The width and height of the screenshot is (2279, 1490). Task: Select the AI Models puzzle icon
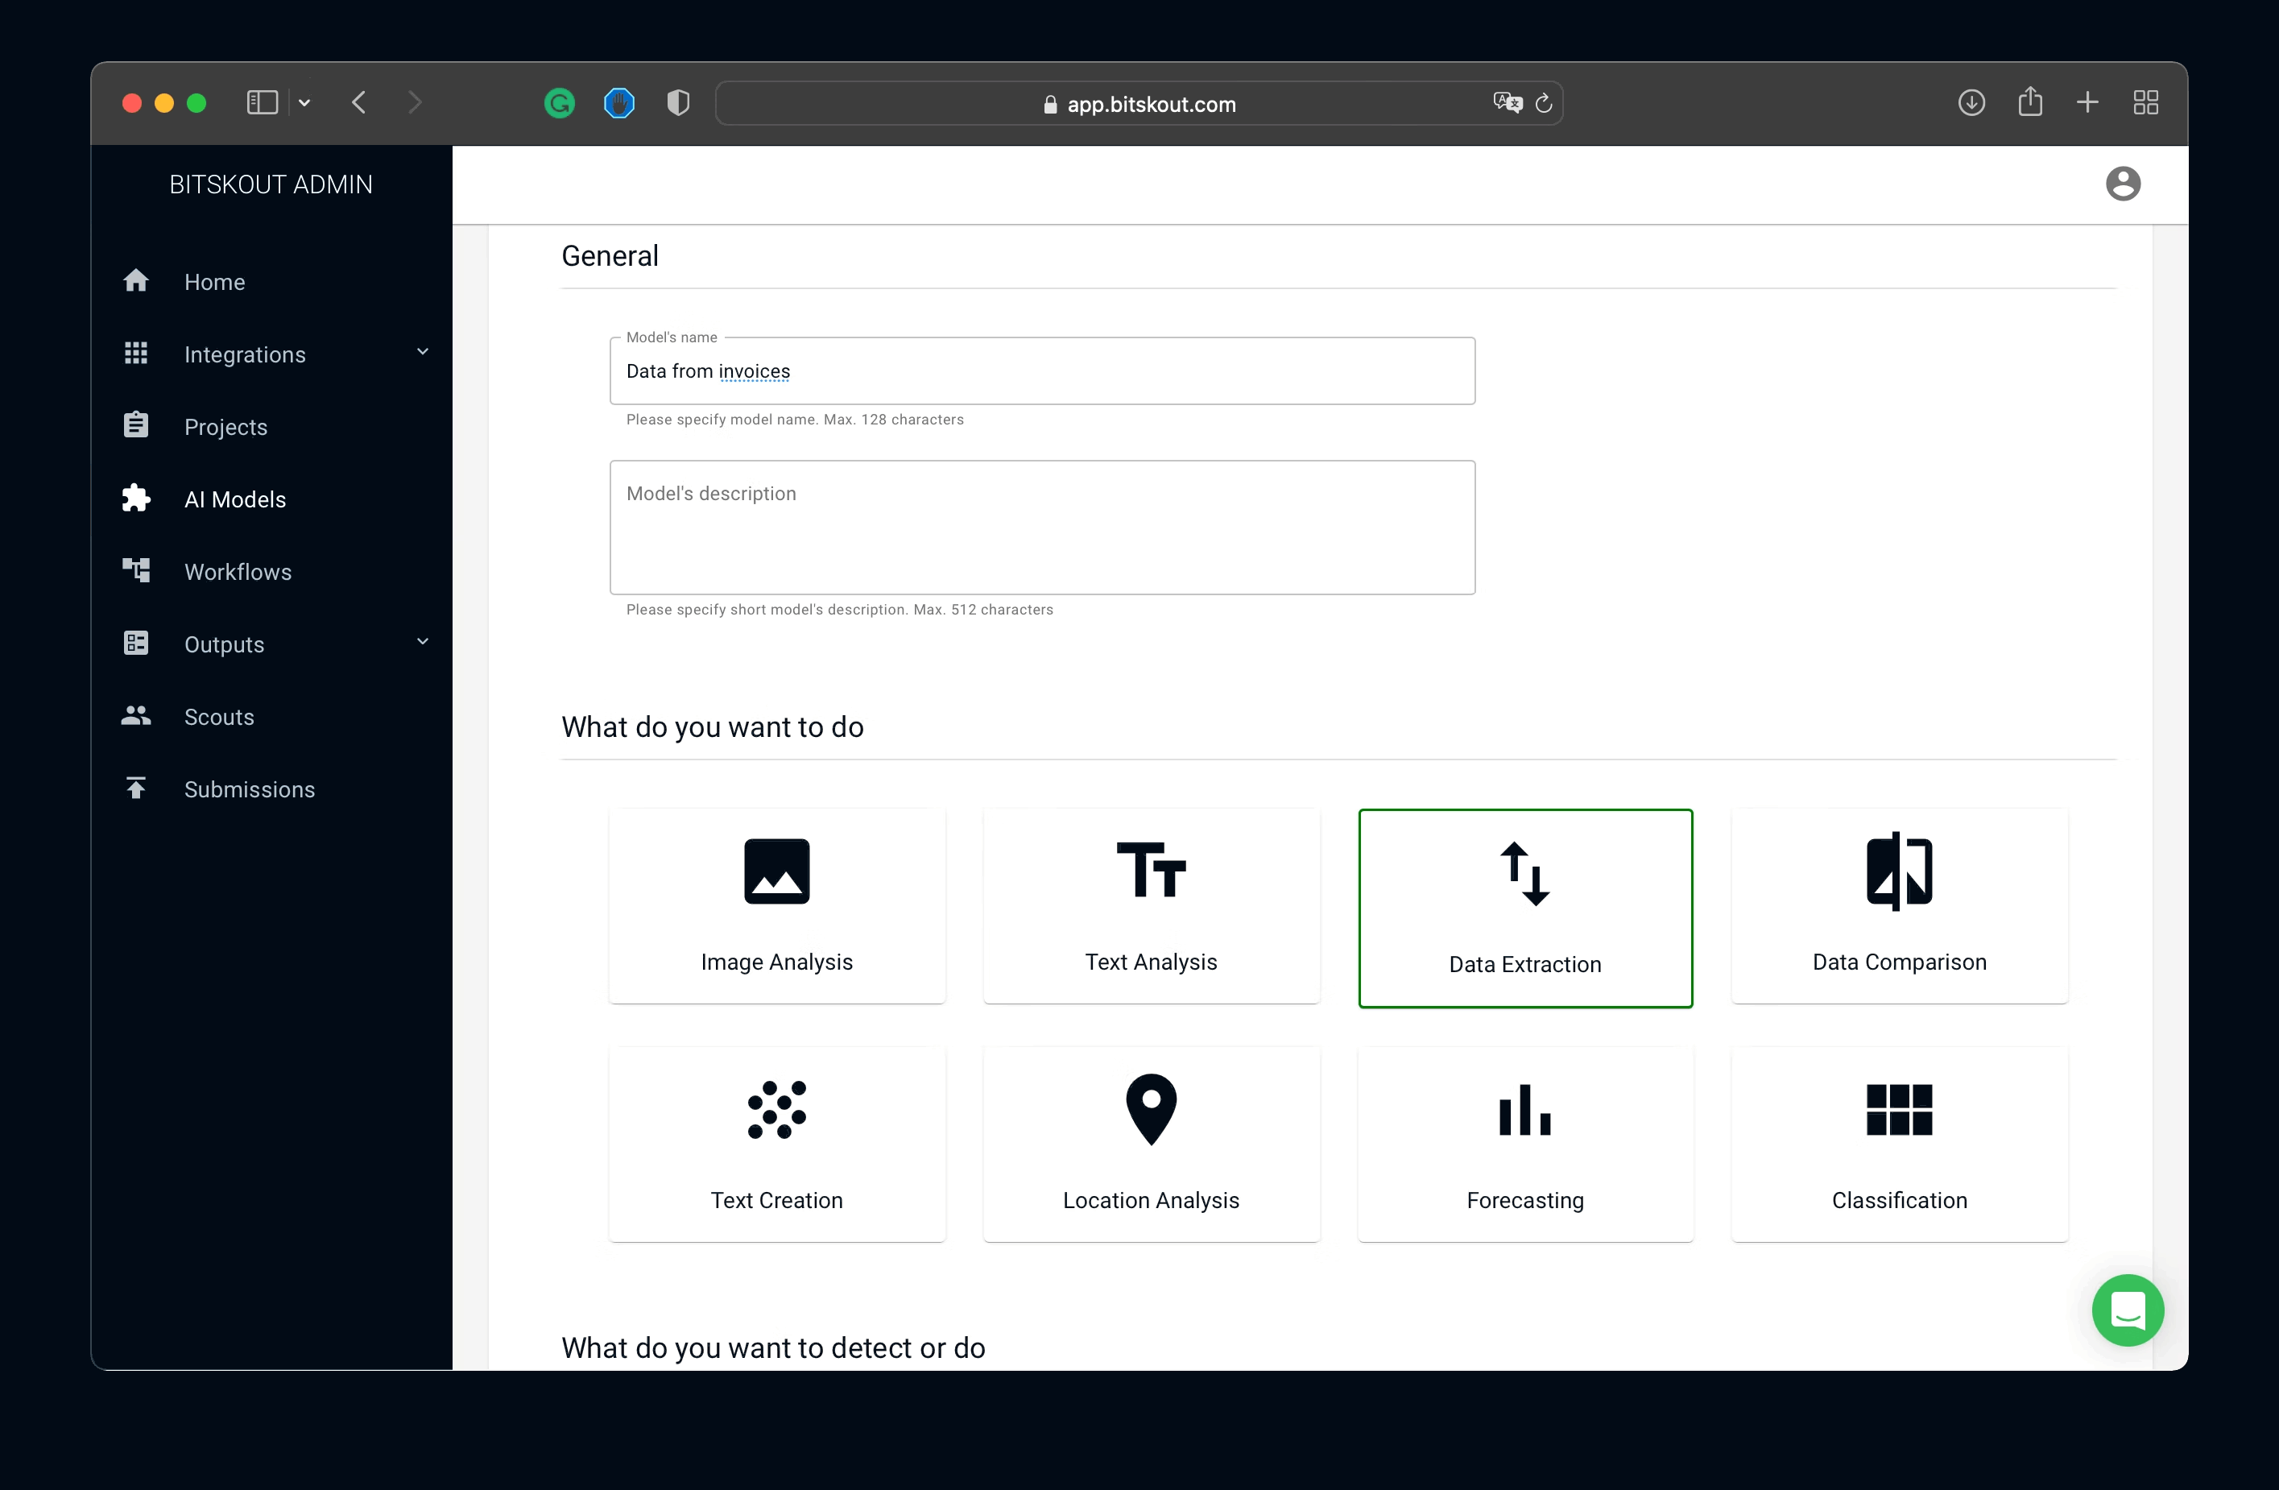point(136,498)
